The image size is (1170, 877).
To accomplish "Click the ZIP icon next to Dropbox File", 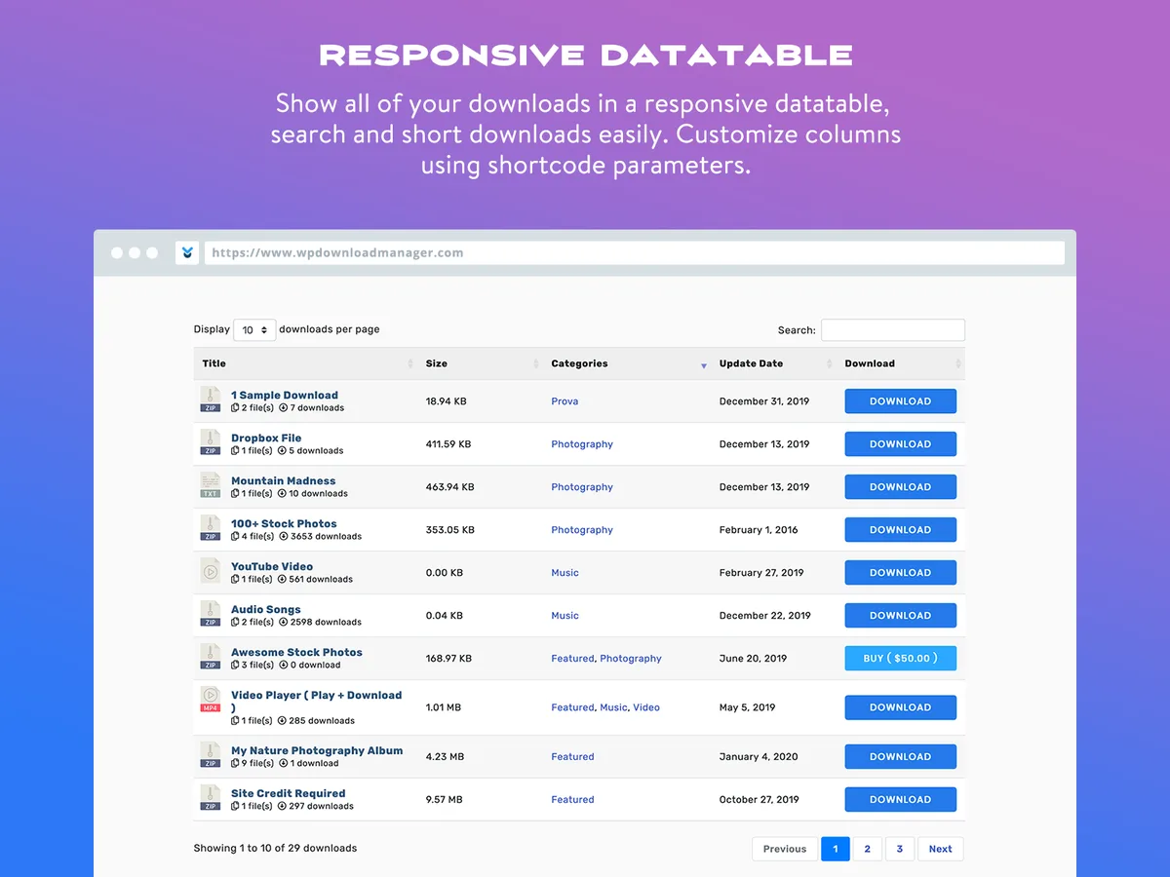I will (211, 442).
